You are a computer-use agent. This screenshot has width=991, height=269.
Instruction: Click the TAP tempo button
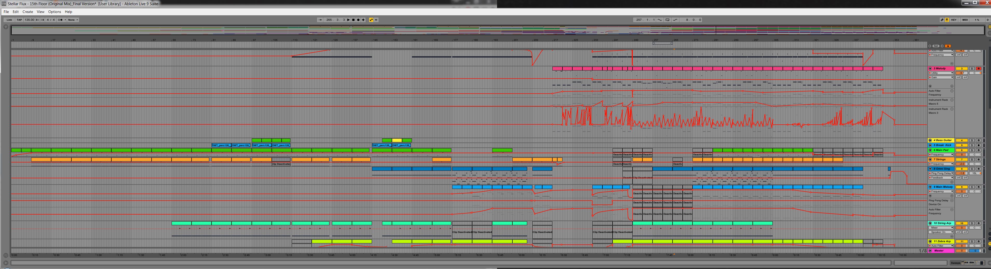pyautogui.click(x=19, y=20)
